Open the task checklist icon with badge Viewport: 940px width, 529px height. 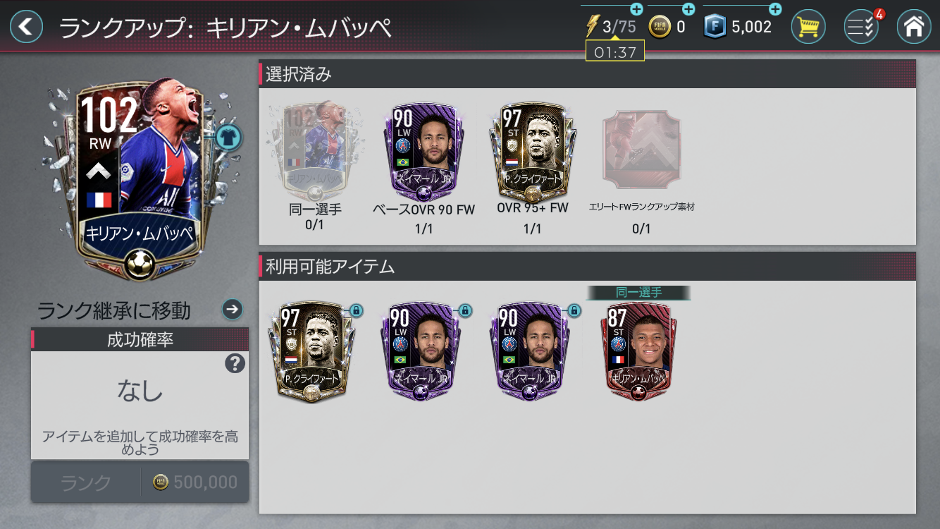(x=861, y=27)
